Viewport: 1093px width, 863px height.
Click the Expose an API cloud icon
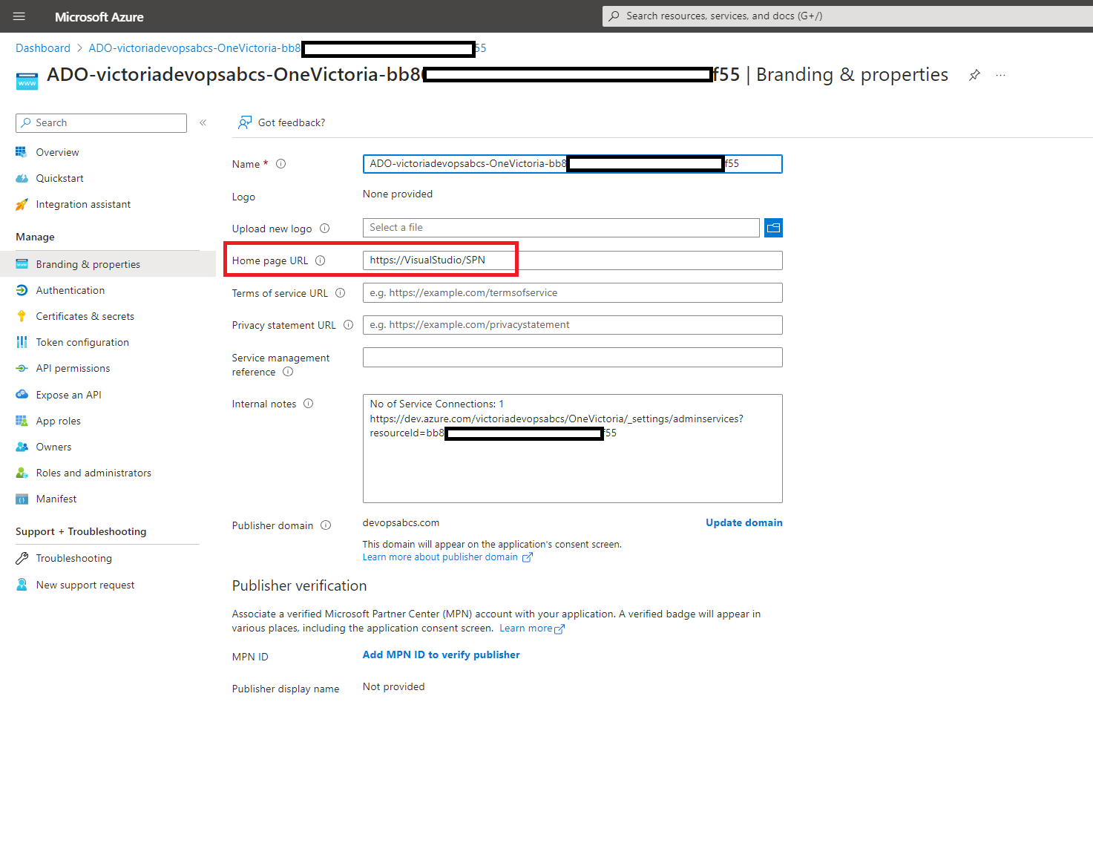(x=22, y=395)
